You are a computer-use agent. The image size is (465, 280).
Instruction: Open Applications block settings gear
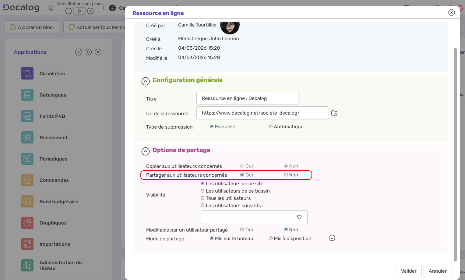(88, 52)
